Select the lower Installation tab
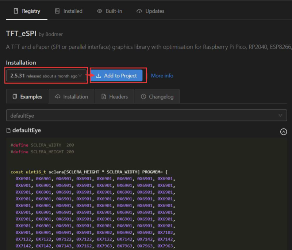The image size is (292, 250). point(72,96)
